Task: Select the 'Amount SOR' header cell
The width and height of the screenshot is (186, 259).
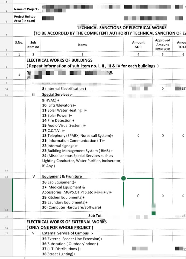Action: [138, 45]
